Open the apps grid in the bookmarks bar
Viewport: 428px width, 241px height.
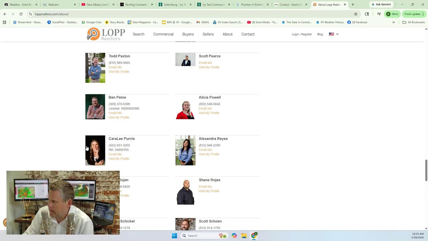(4, 22)
